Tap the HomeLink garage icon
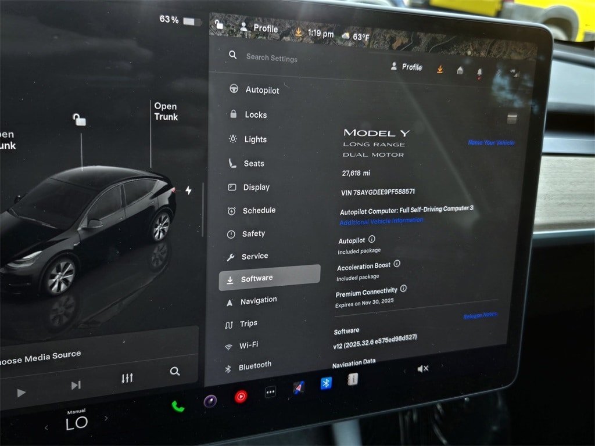595x446 pixels. 460,70
